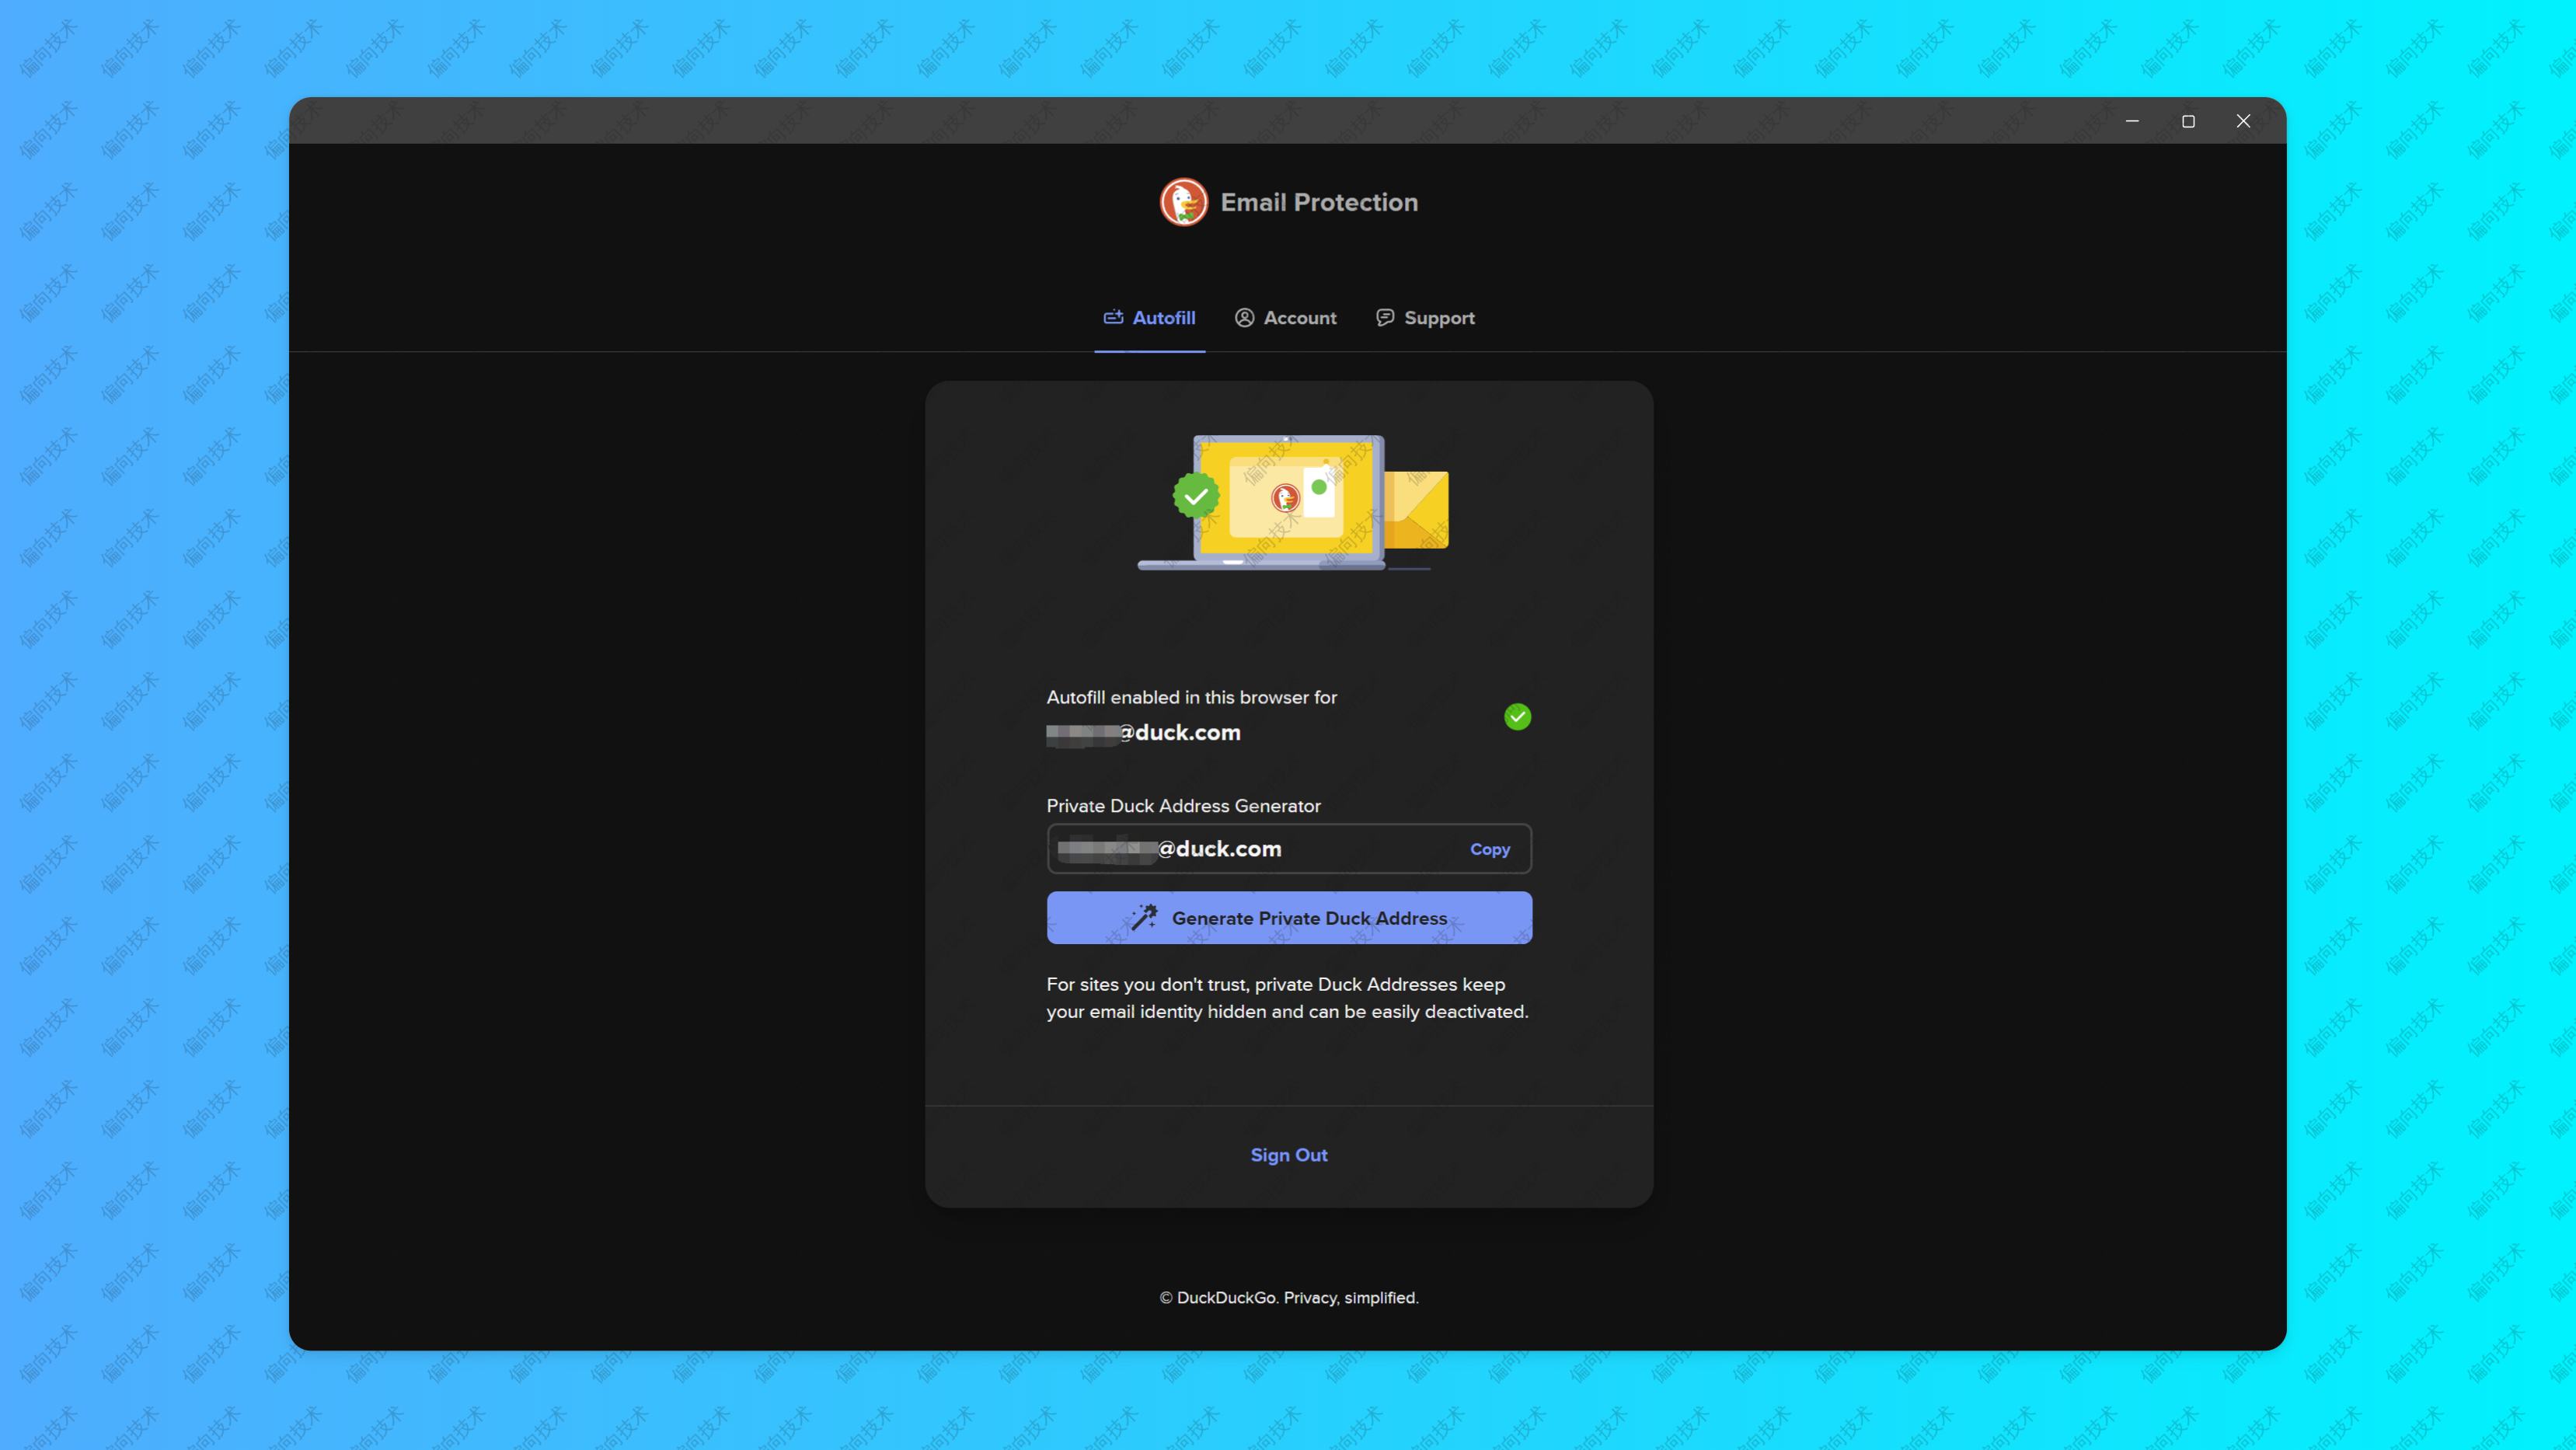
Task: Click the laptop and envelope illustration
Action: 1293,502
